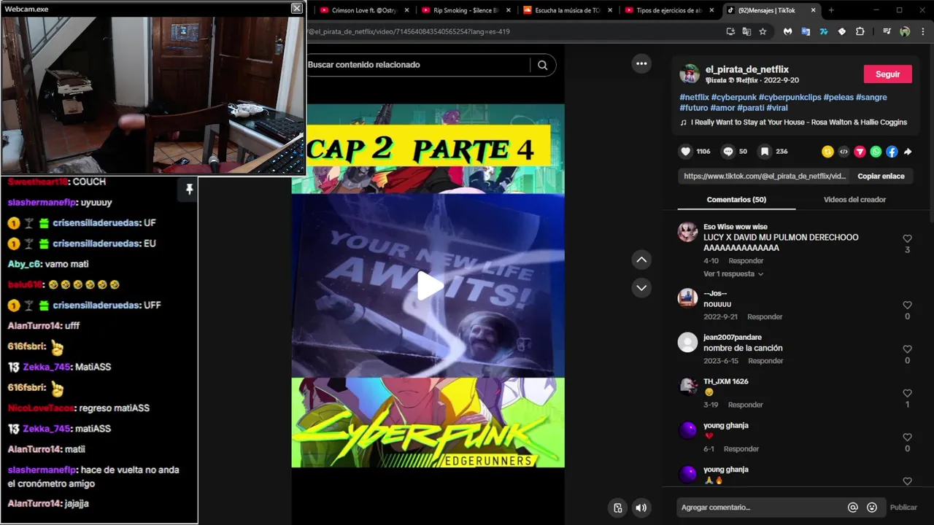Viewport: 934px width, 525px height.
Task: Click the yellow repost icon
Action: click(x=827, y=152)
